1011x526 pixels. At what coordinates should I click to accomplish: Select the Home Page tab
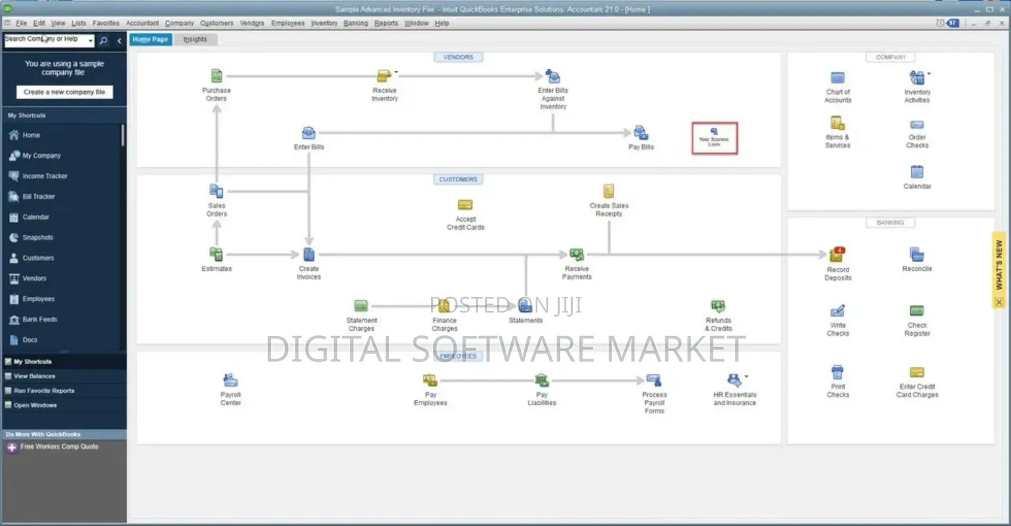pos(150,39)
